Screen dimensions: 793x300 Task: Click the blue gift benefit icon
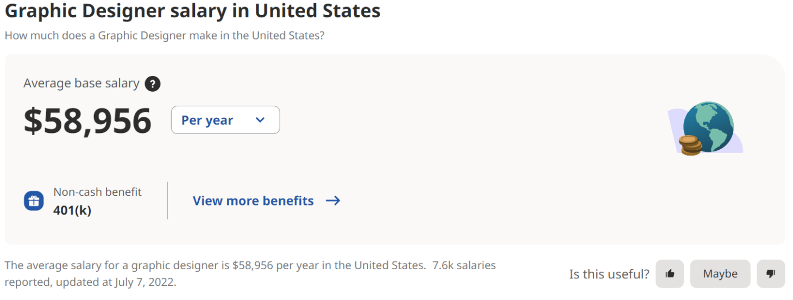34,201
